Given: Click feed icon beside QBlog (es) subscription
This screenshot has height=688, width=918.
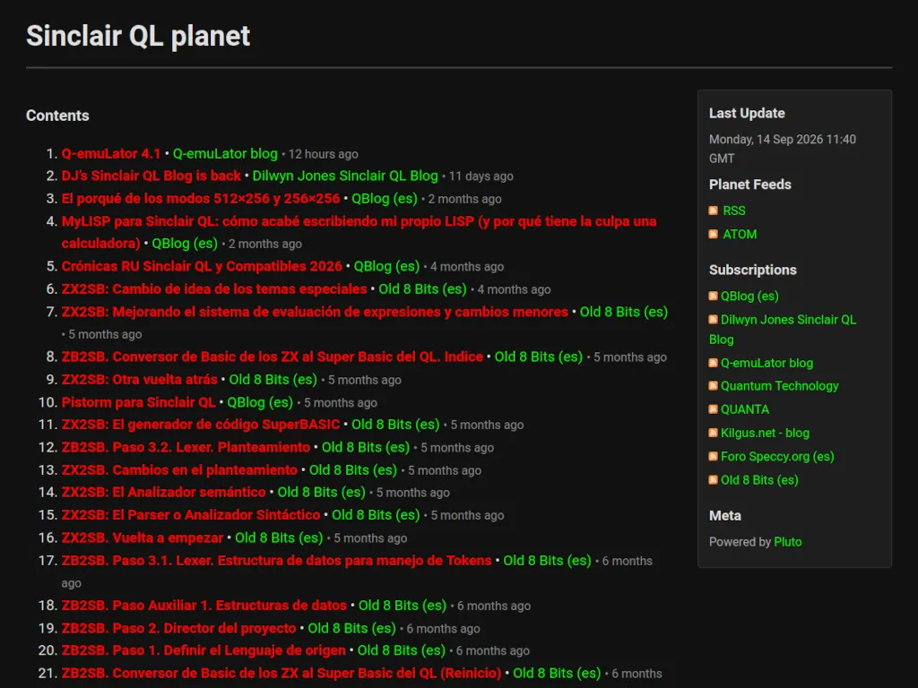Looking at the screenshot, I should click(713, 296).
